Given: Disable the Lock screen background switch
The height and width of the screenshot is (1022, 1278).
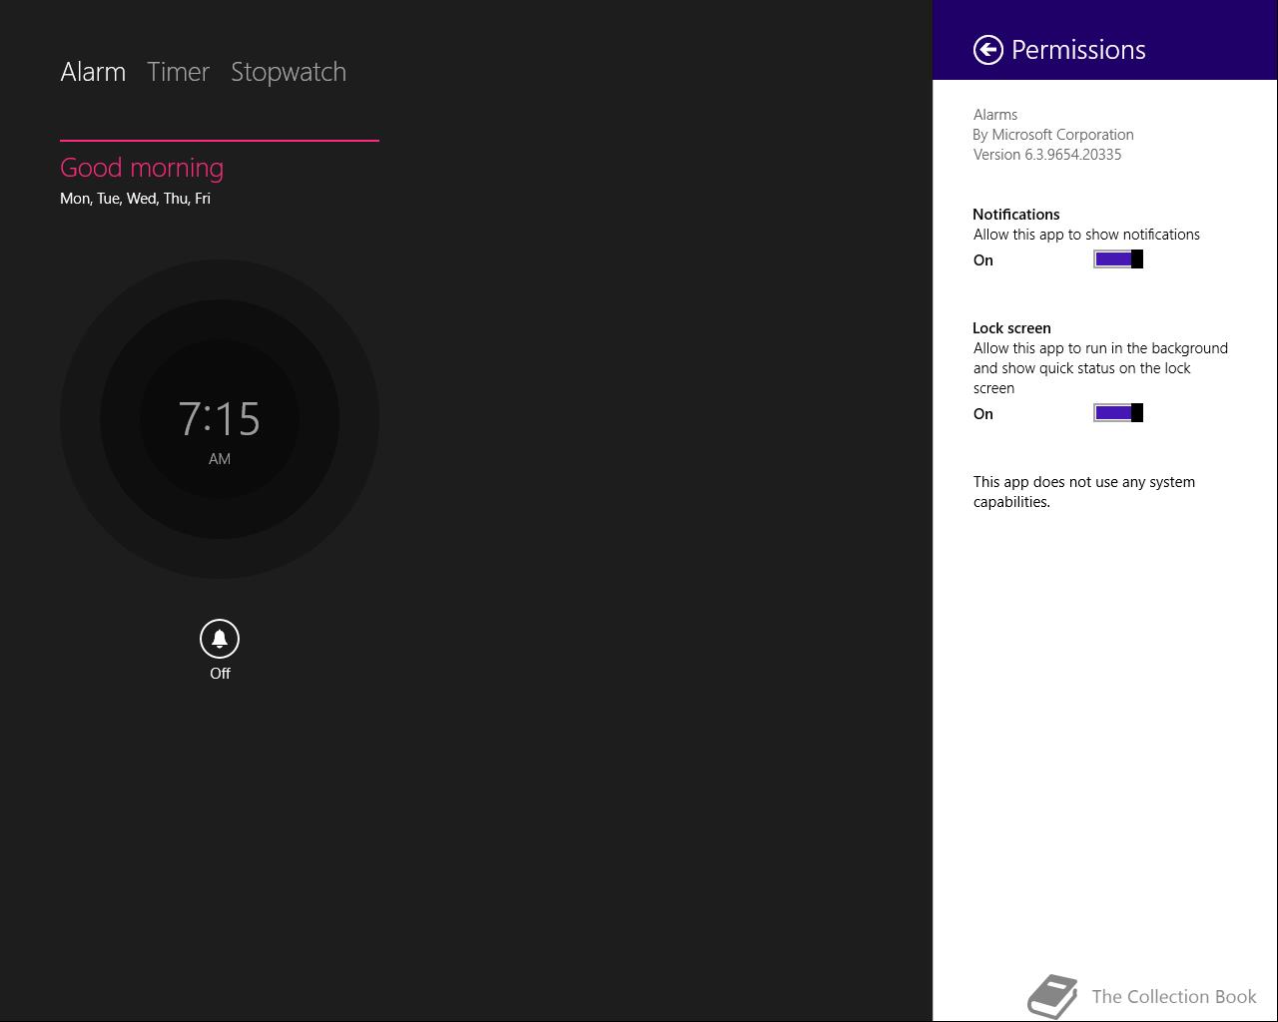Looking at the screenshot, I should pyautogui.click(x=1118, y=413).
